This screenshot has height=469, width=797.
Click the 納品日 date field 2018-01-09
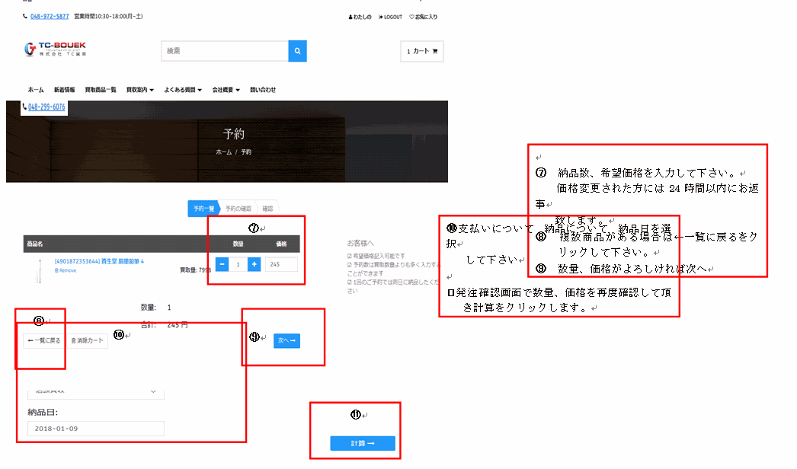click(95, 429)
